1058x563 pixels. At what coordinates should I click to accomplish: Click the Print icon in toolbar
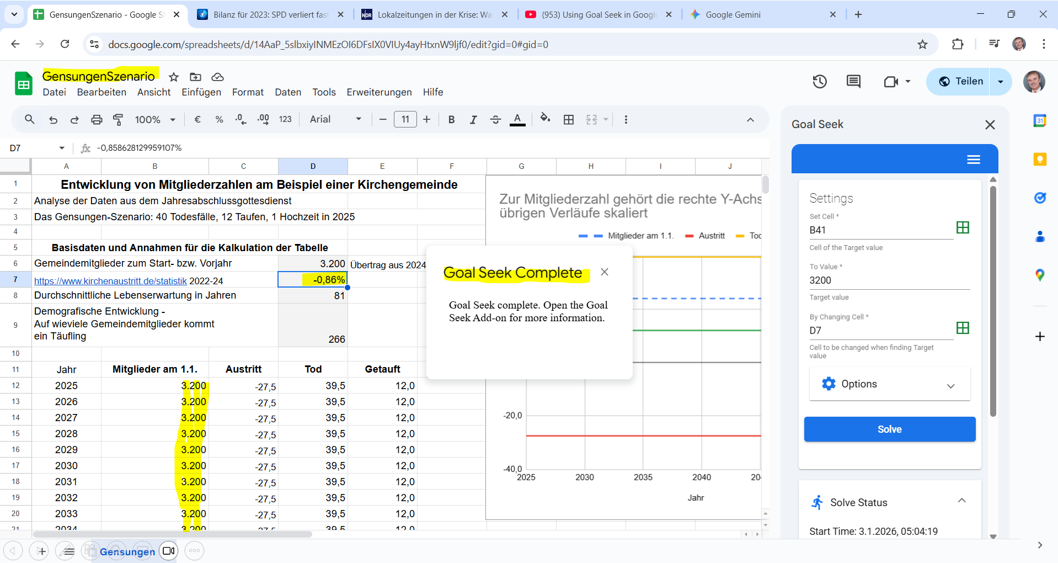pos(97,119)
